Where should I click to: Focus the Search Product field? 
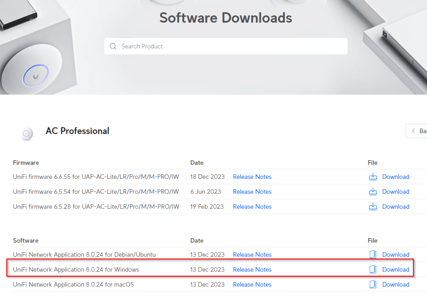click(x=231, y=46)
